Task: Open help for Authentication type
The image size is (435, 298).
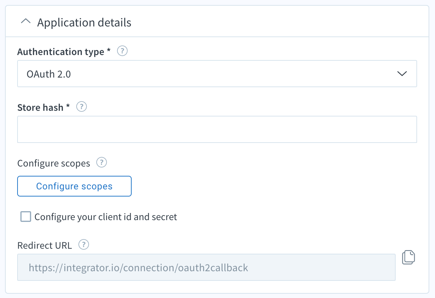Action: pos(122,51)
